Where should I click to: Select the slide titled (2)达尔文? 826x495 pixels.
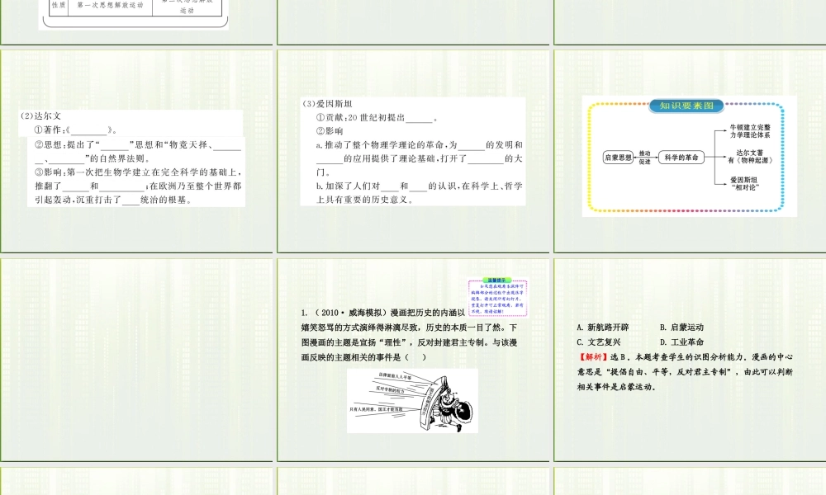tap(136, 151)
